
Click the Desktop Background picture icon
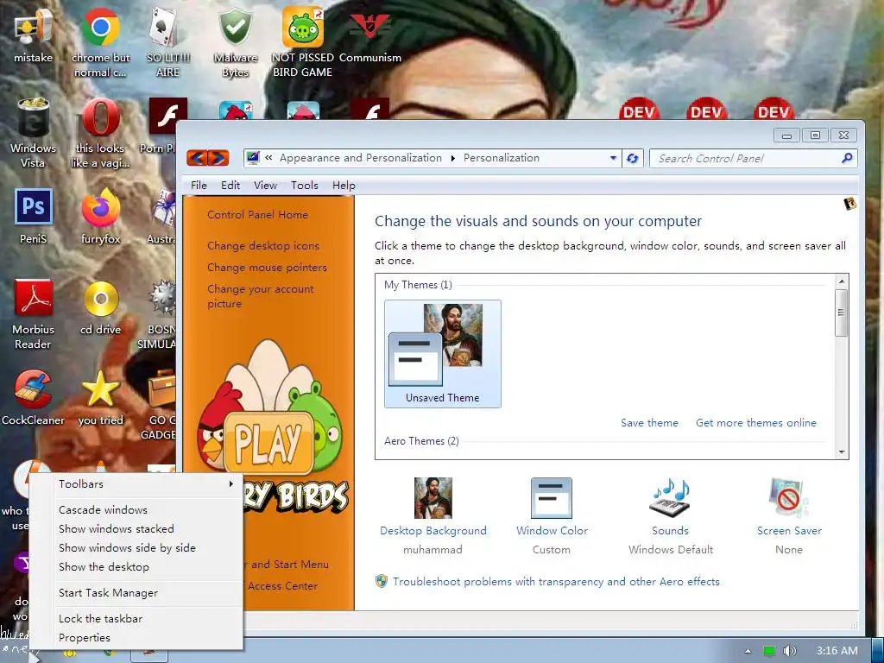(433, 498)
